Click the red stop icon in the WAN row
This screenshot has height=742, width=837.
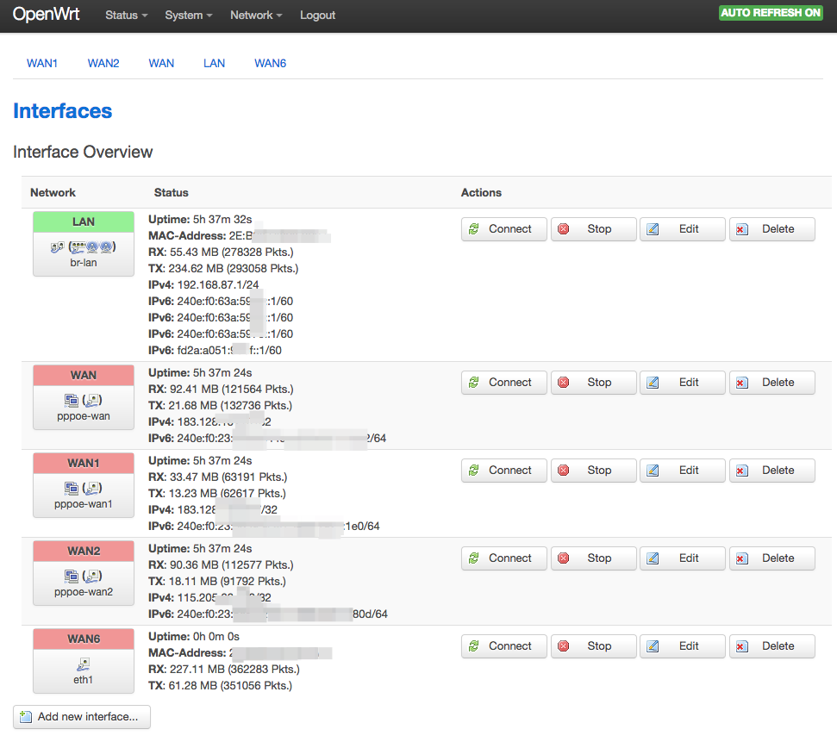tap(564, 383)
